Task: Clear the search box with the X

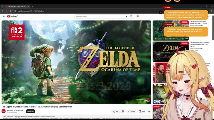Action: pyautogui.click(x=126, y=16)
